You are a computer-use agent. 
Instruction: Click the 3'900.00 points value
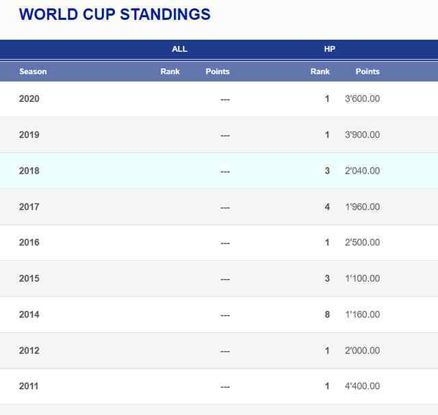click(x=362, y=135)
